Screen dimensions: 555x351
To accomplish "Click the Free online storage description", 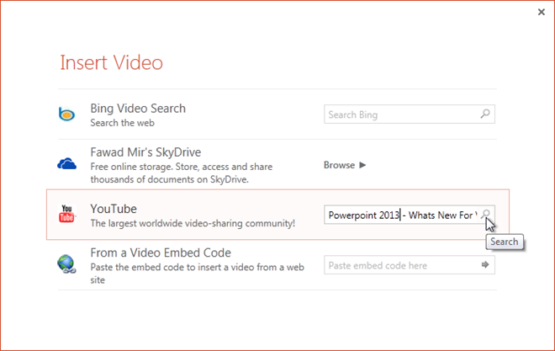I will click(x=182, y=173).
